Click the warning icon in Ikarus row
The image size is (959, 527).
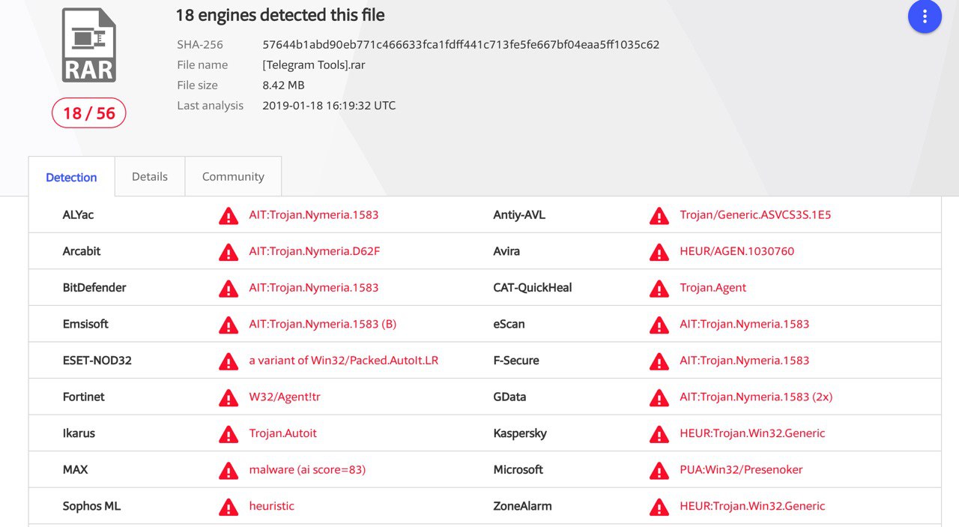point(229,434)
